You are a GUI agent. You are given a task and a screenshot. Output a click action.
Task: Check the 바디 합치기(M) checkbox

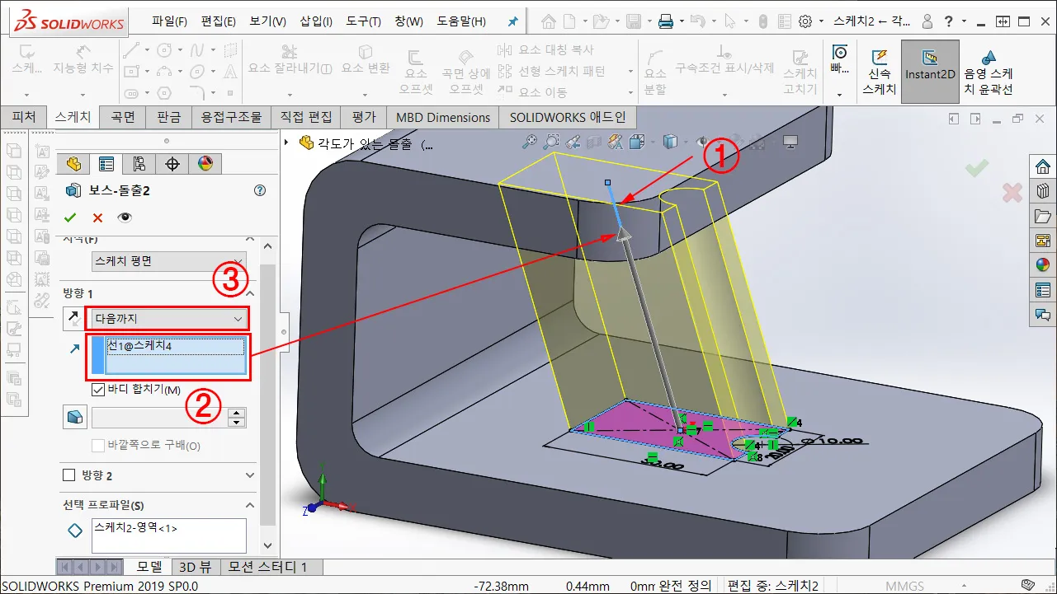pos(98,390)
